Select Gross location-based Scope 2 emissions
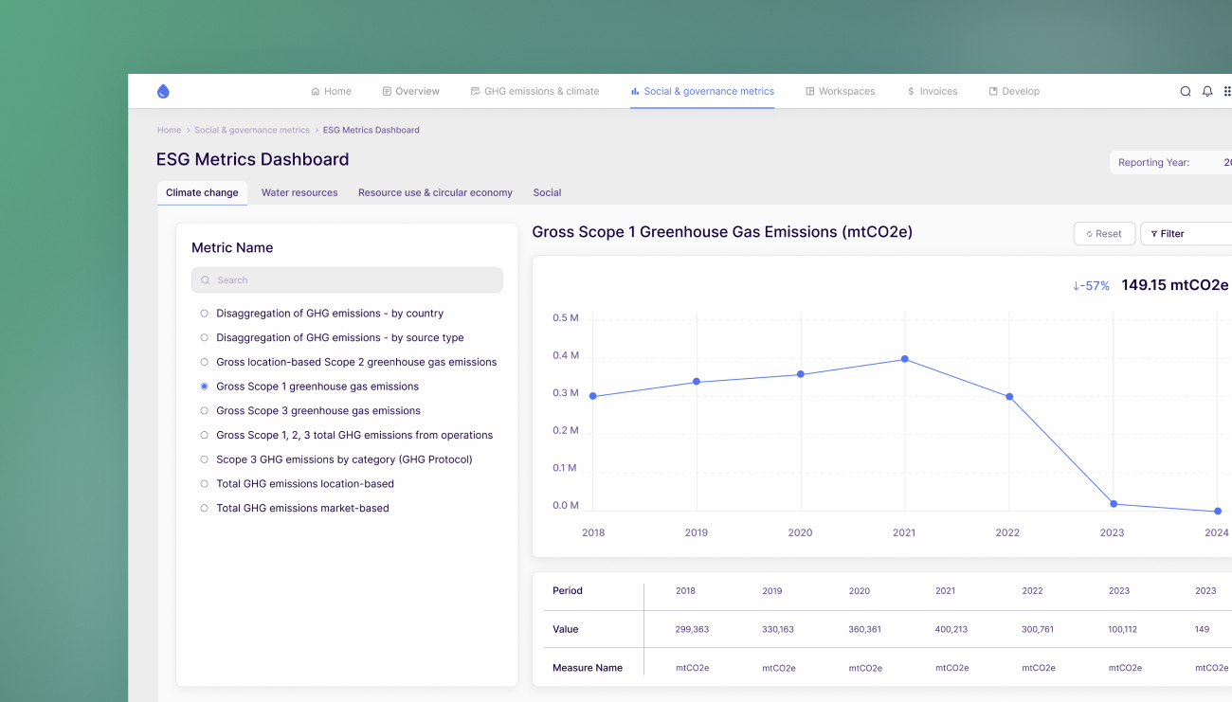 (x=348, y=362)
